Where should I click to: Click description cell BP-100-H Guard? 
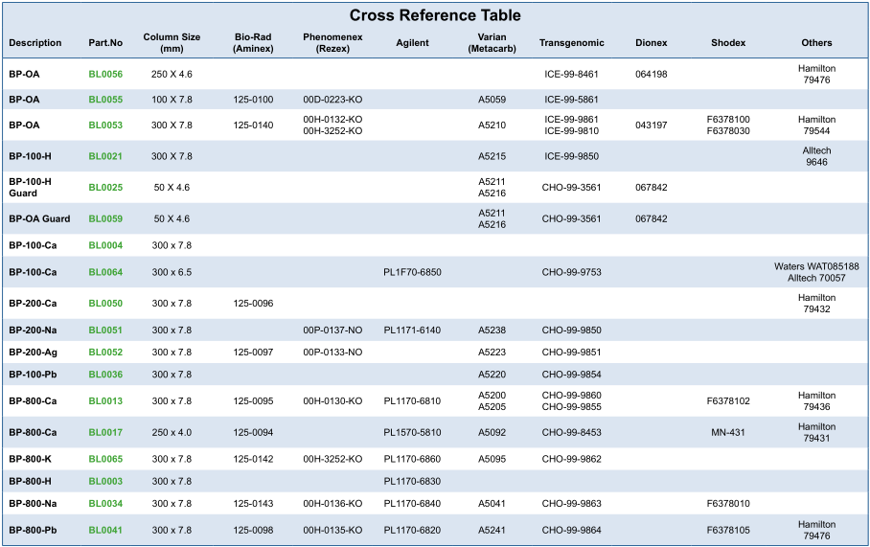pos(30,188)
